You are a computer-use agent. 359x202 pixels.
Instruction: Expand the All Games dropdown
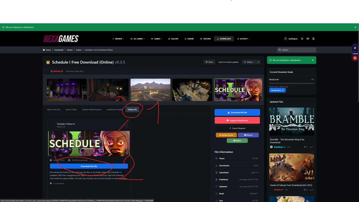tap(137, 39)
